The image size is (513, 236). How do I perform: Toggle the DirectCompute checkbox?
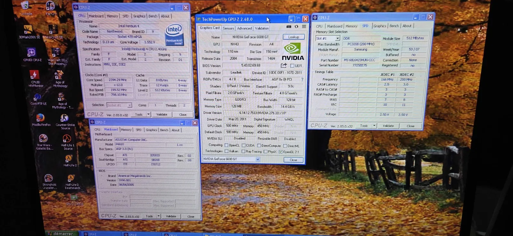tap(259, 146)
